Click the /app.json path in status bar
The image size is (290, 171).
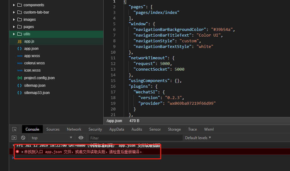114,121
